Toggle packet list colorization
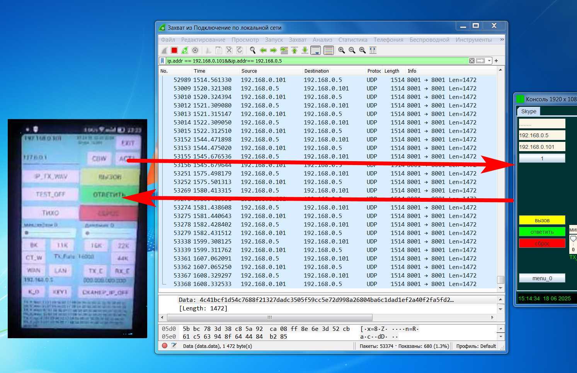 (328, 50)
